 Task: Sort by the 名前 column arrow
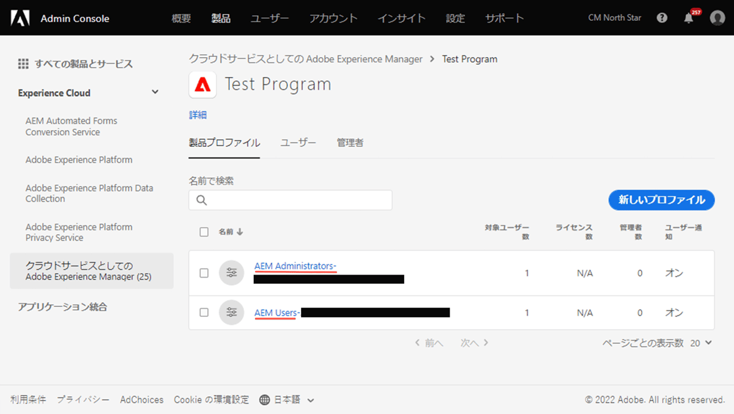point(240,232)
